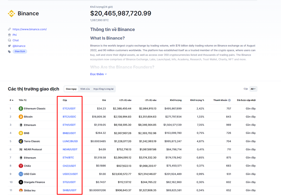Open the Phí link
Image resolution: width=281 pixels, height=196 pixels.
tap(14, 35)
